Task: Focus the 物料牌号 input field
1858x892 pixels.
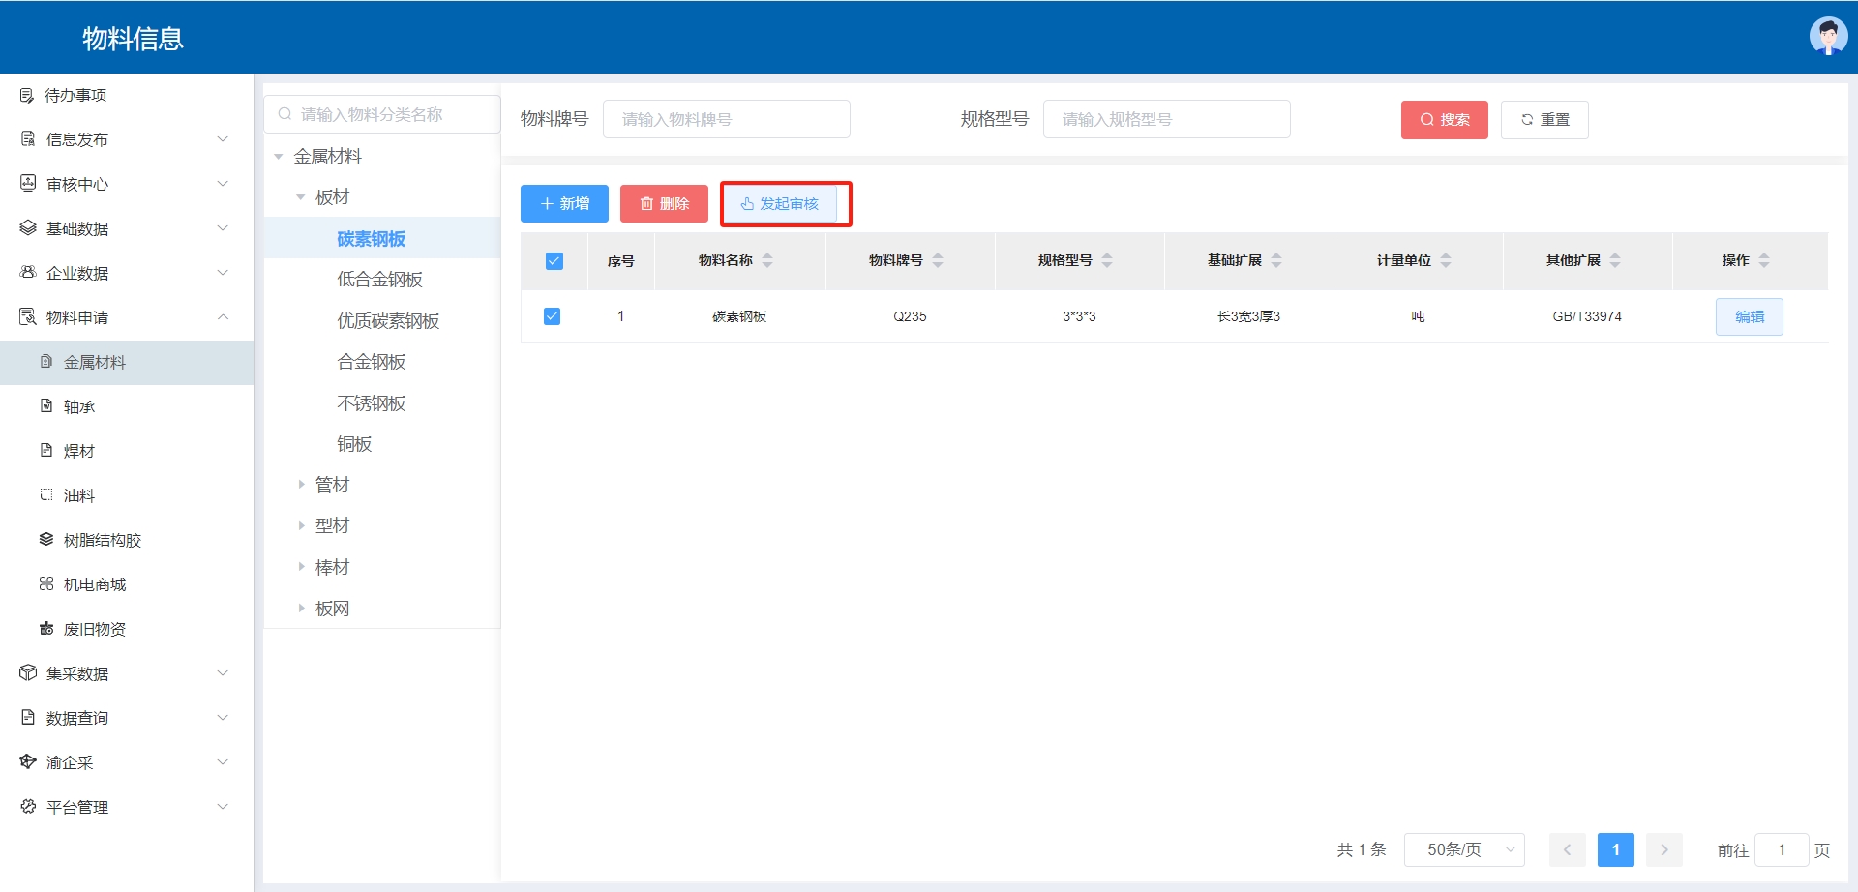Action: point(726,120)
